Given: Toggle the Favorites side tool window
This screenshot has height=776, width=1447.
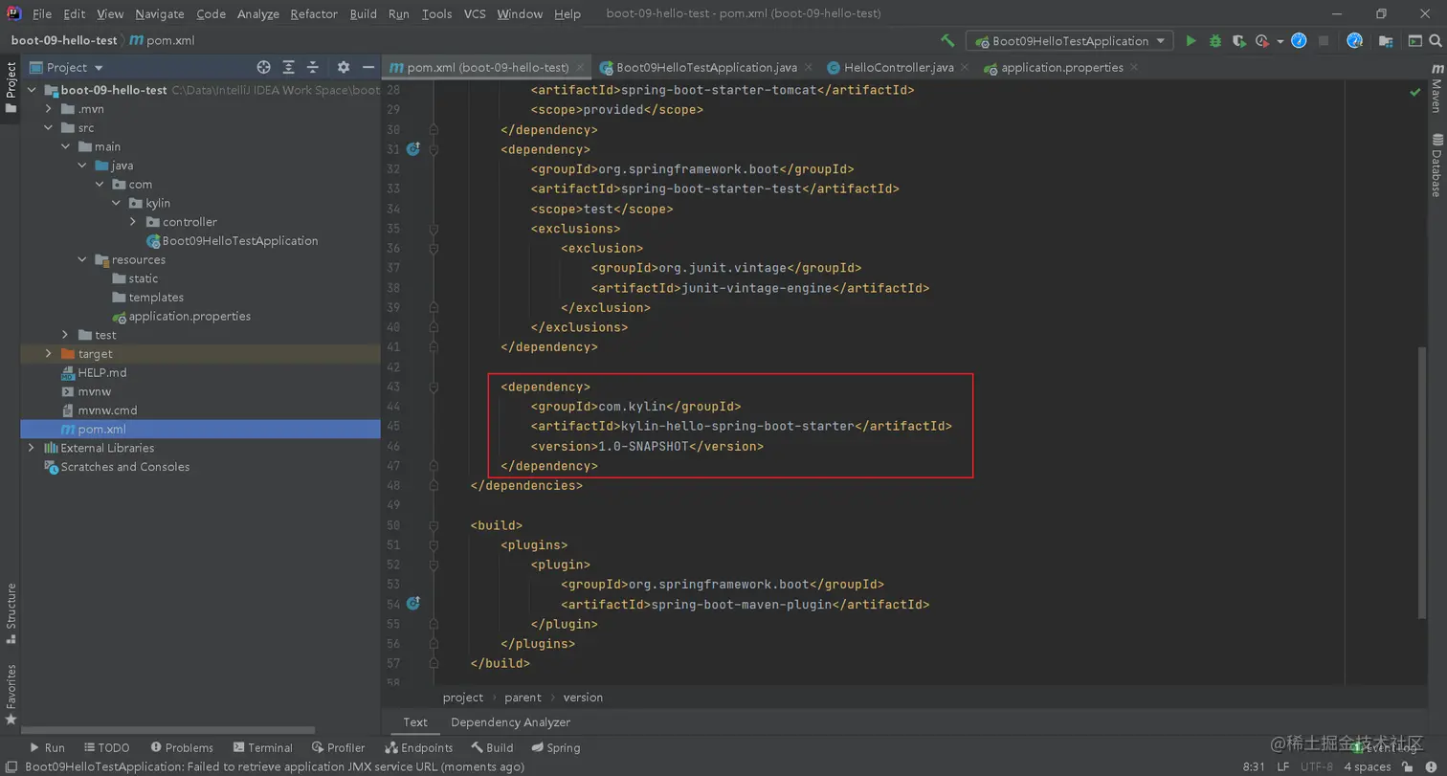Looking at the screenshot, I should [x=11, y=695].
